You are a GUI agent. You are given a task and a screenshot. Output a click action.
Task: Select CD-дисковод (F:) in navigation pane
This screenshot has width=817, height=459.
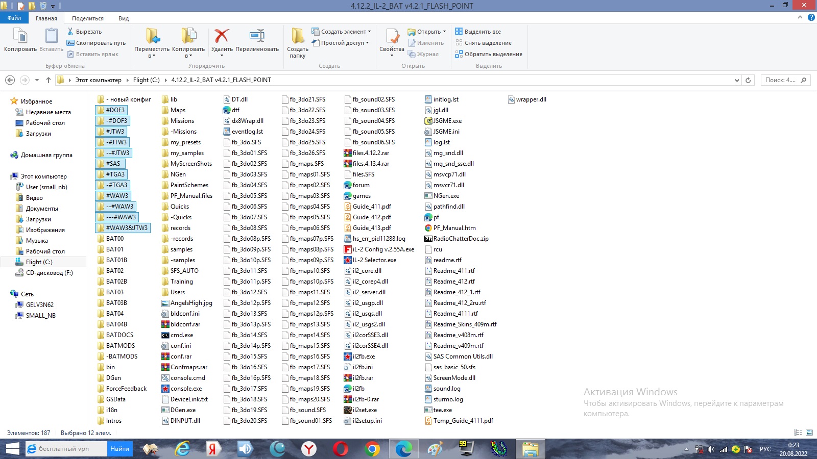[50, 273]
